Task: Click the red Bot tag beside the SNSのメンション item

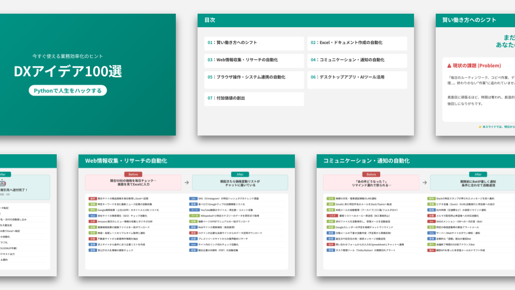Action: pyautogui.click(x=431, y=221)
